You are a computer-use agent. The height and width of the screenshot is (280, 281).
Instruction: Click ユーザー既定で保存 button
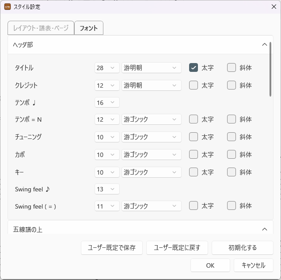tap(112, 248)
